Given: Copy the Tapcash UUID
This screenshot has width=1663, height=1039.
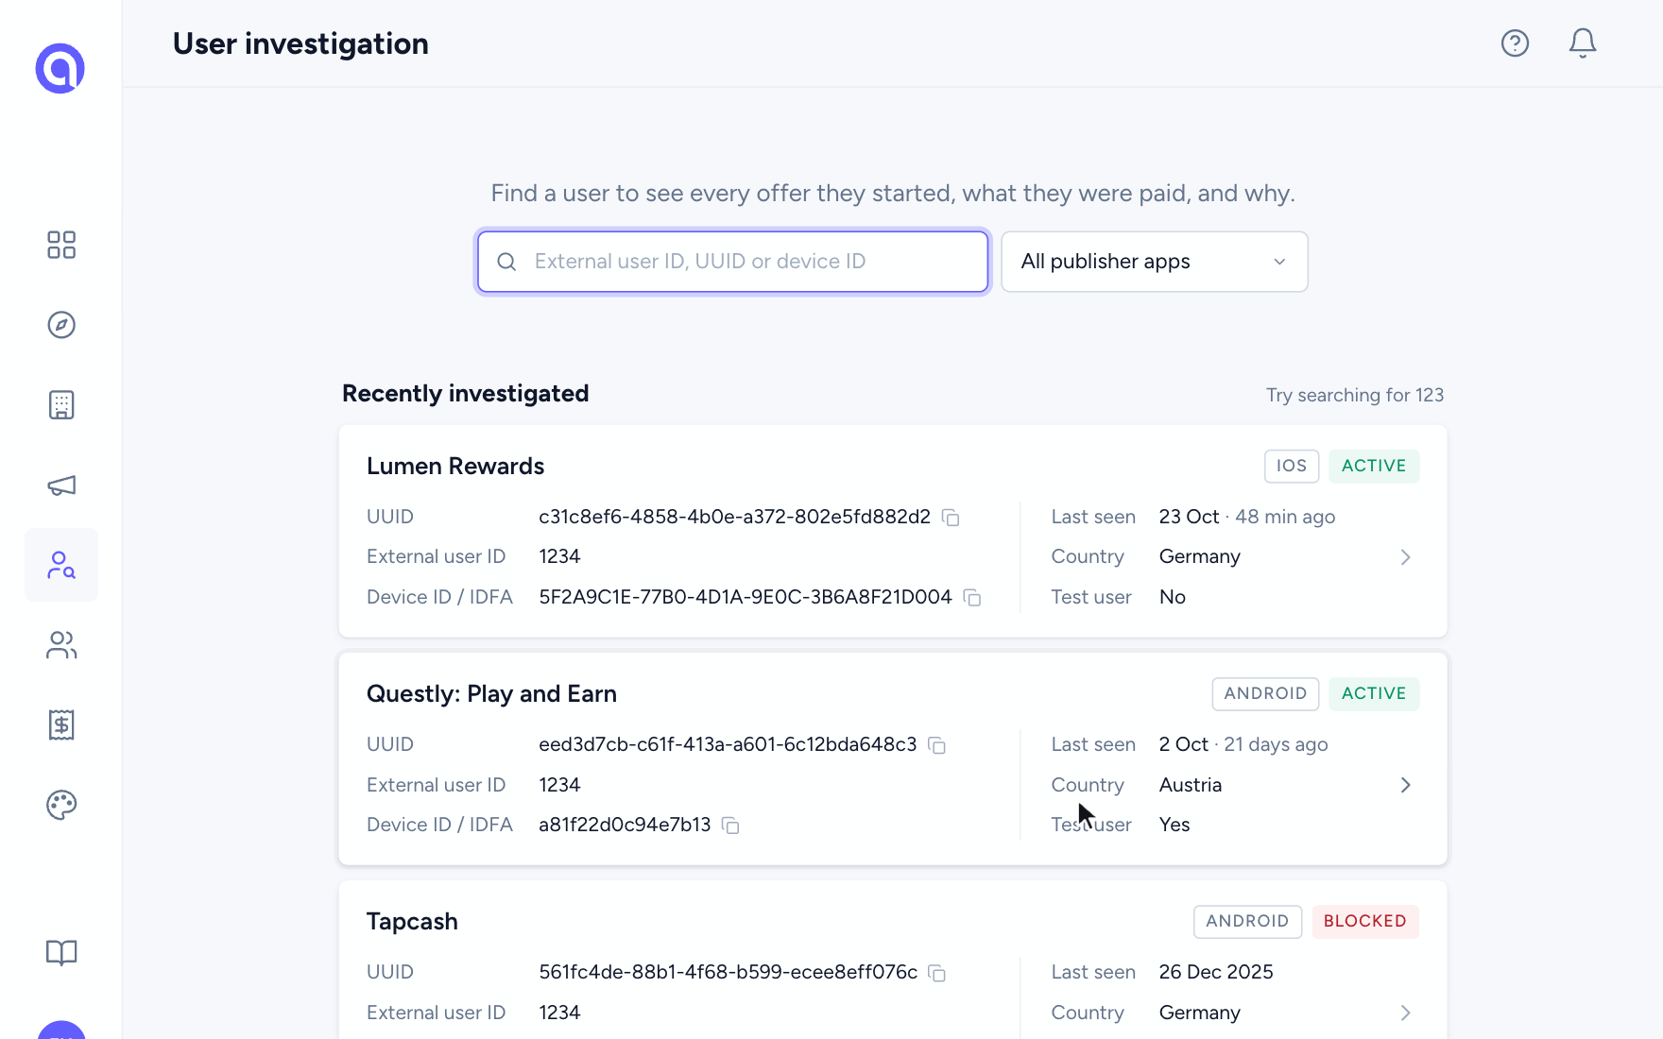Looking at the screenshot, I should pyautogui.click(x=937, y=973).
